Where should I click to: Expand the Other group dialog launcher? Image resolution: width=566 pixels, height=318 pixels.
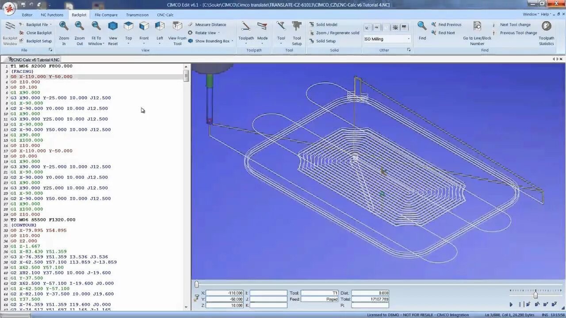tap(409, 50)
